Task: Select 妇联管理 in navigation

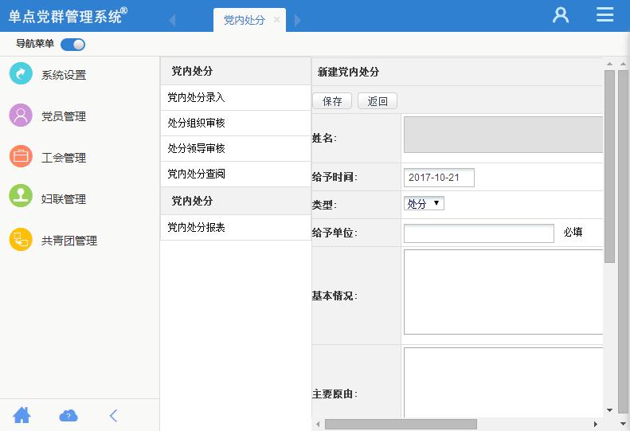Action: [64, 199]
